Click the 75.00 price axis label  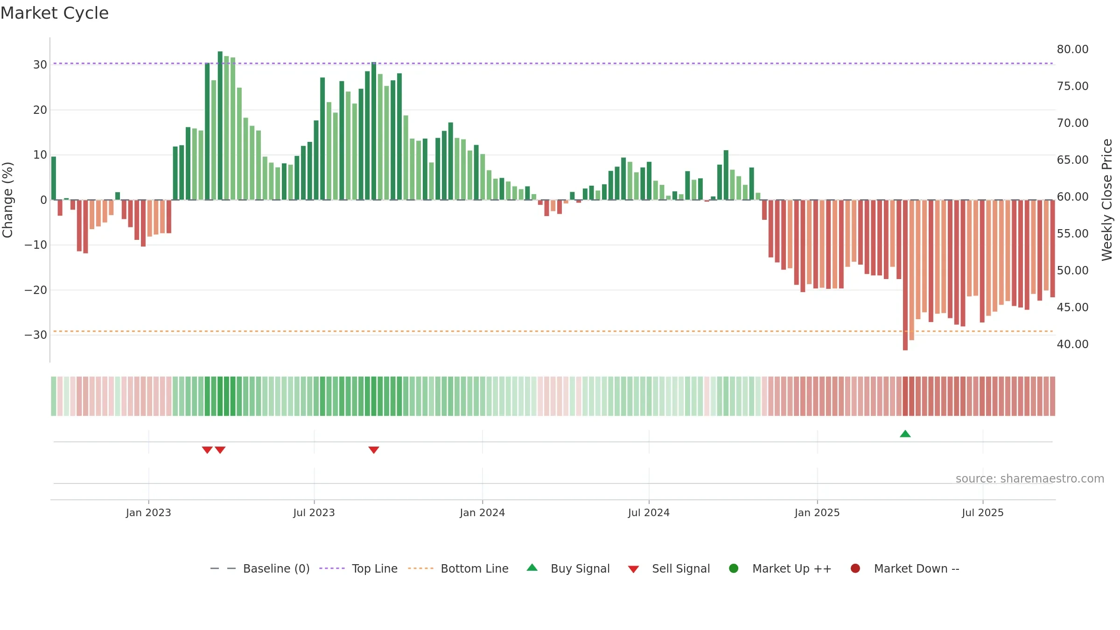click(x=1072, y=86)
